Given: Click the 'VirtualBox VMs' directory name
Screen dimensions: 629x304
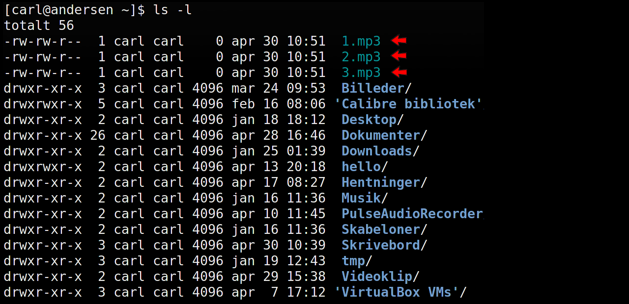Looking at the screenshot, I should [x=397, y=292].
